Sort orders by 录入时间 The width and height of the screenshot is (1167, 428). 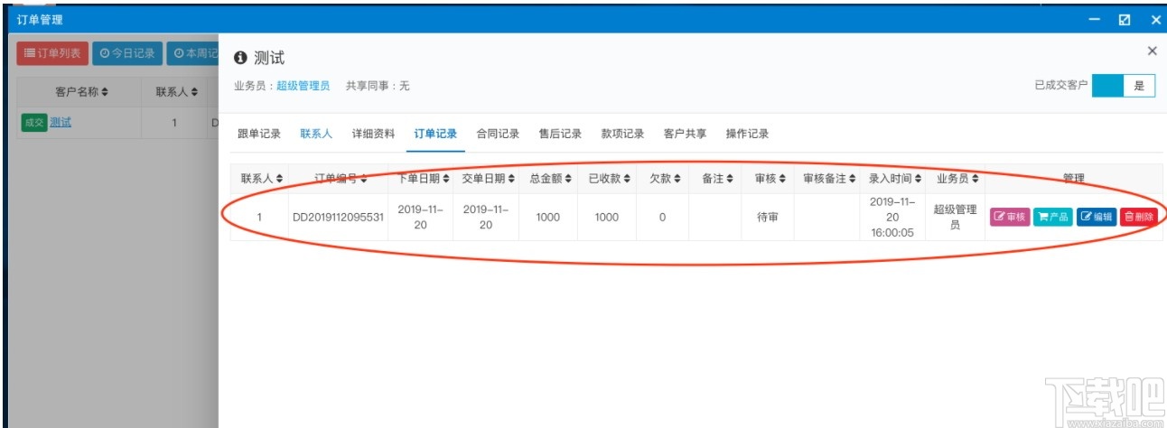pyautogui.click(x=896, y=179)
